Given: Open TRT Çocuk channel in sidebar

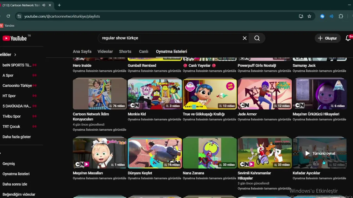Looking at the screenshot, I should coord(11,127).
